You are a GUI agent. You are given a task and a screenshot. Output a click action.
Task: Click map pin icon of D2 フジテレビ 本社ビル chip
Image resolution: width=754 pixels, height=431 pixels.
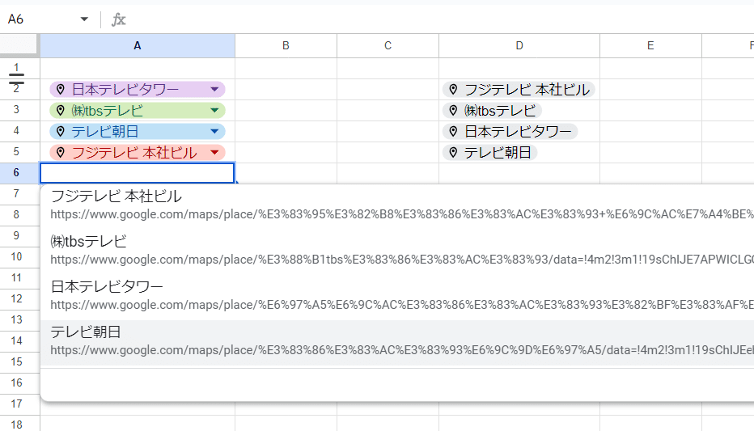[x=453, y=90]
